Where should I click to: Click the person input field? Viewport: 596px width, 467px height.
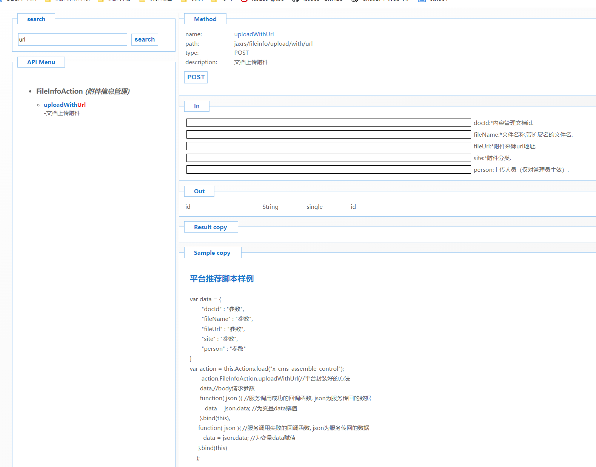point(328,170)
